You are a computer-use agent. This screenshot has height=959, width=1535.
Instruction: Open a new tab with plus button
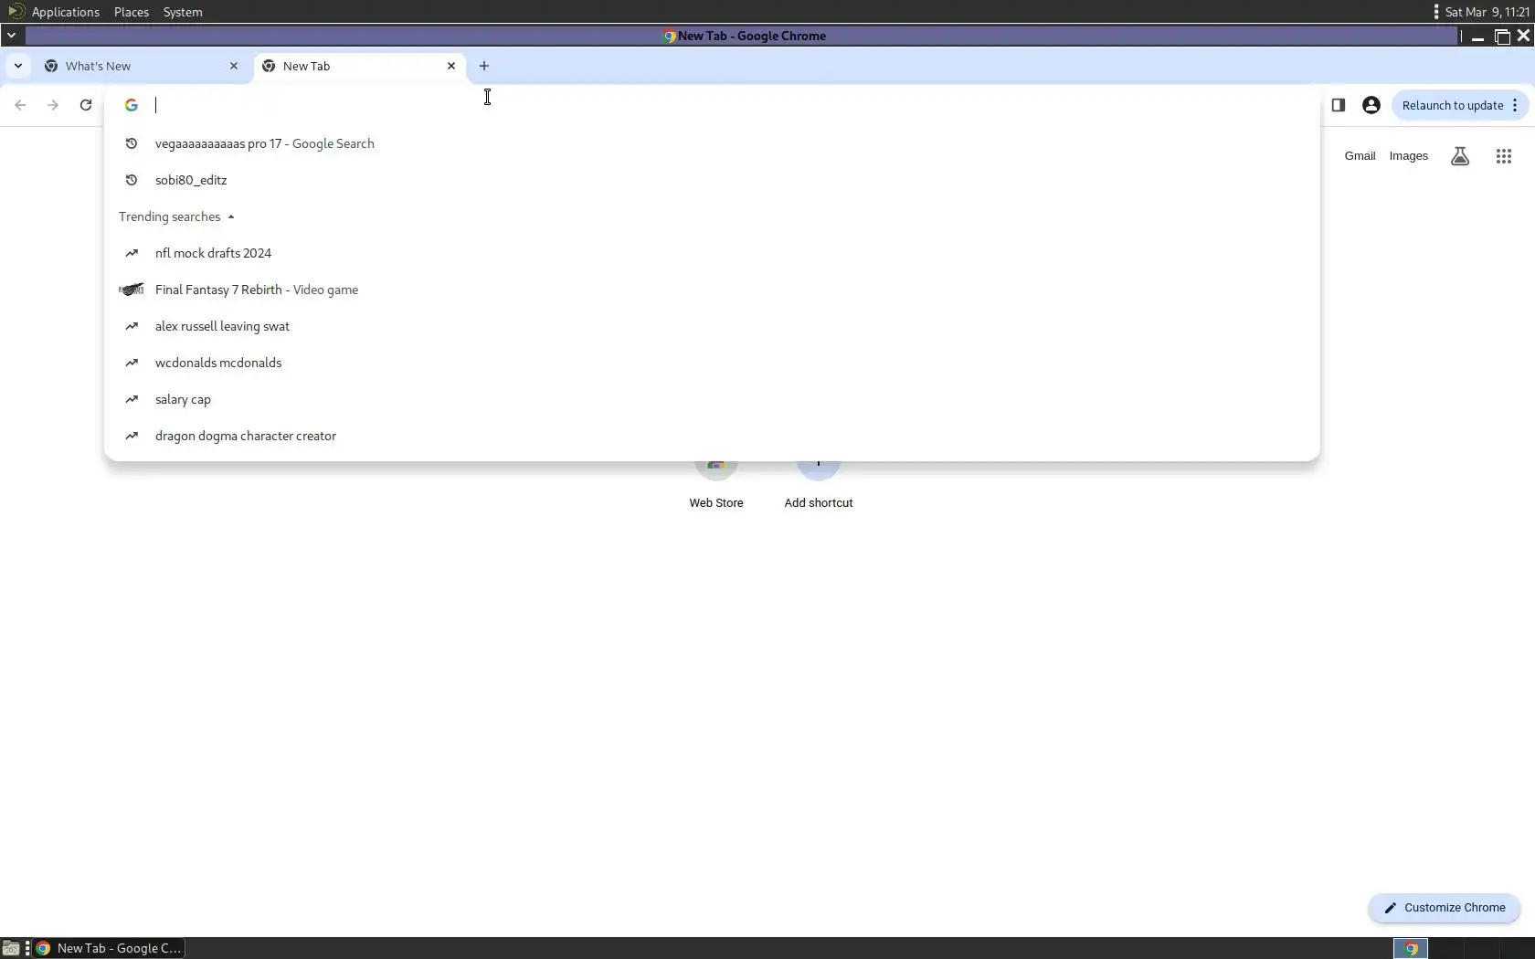pyautogui.click(x=484, y=66)
